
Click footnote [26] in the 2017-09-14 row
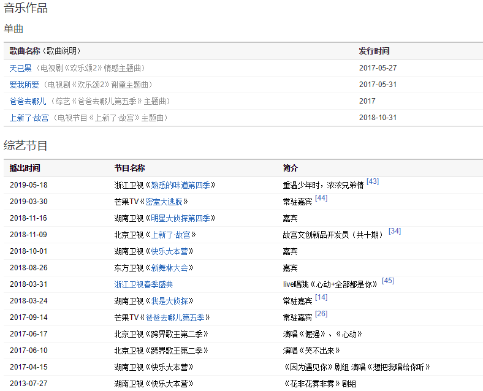pyautogui.click(x=321, y=314)
